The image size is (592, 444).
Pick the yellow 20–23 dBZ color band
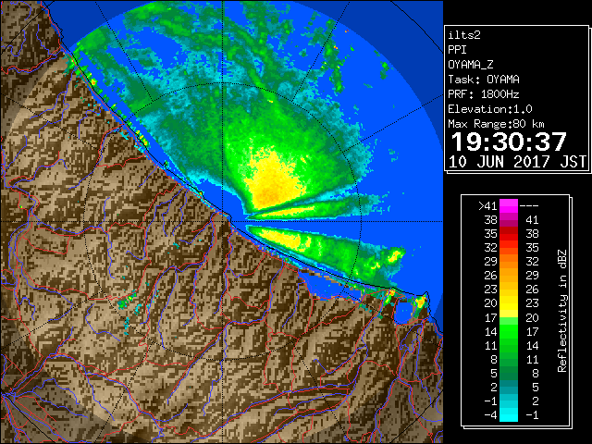[x=509, y=303]
